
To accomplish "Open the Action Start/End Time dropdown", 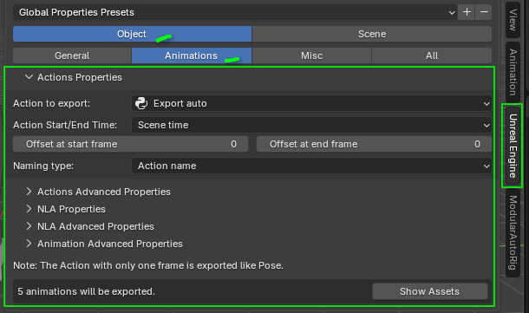I will (x=311, y=125).
